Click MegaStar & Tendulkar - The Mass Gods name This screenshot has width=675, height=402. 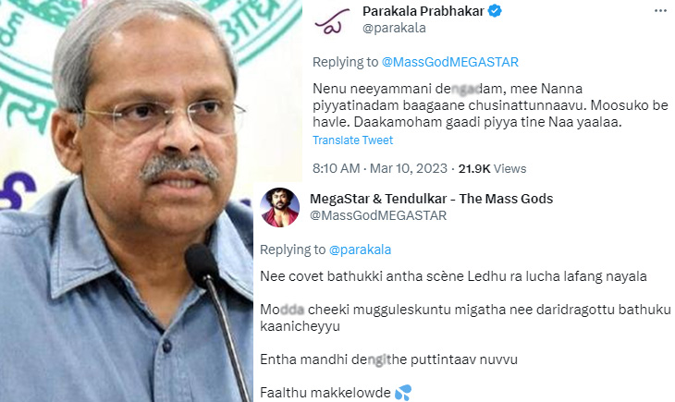click(x=431, y=199)
